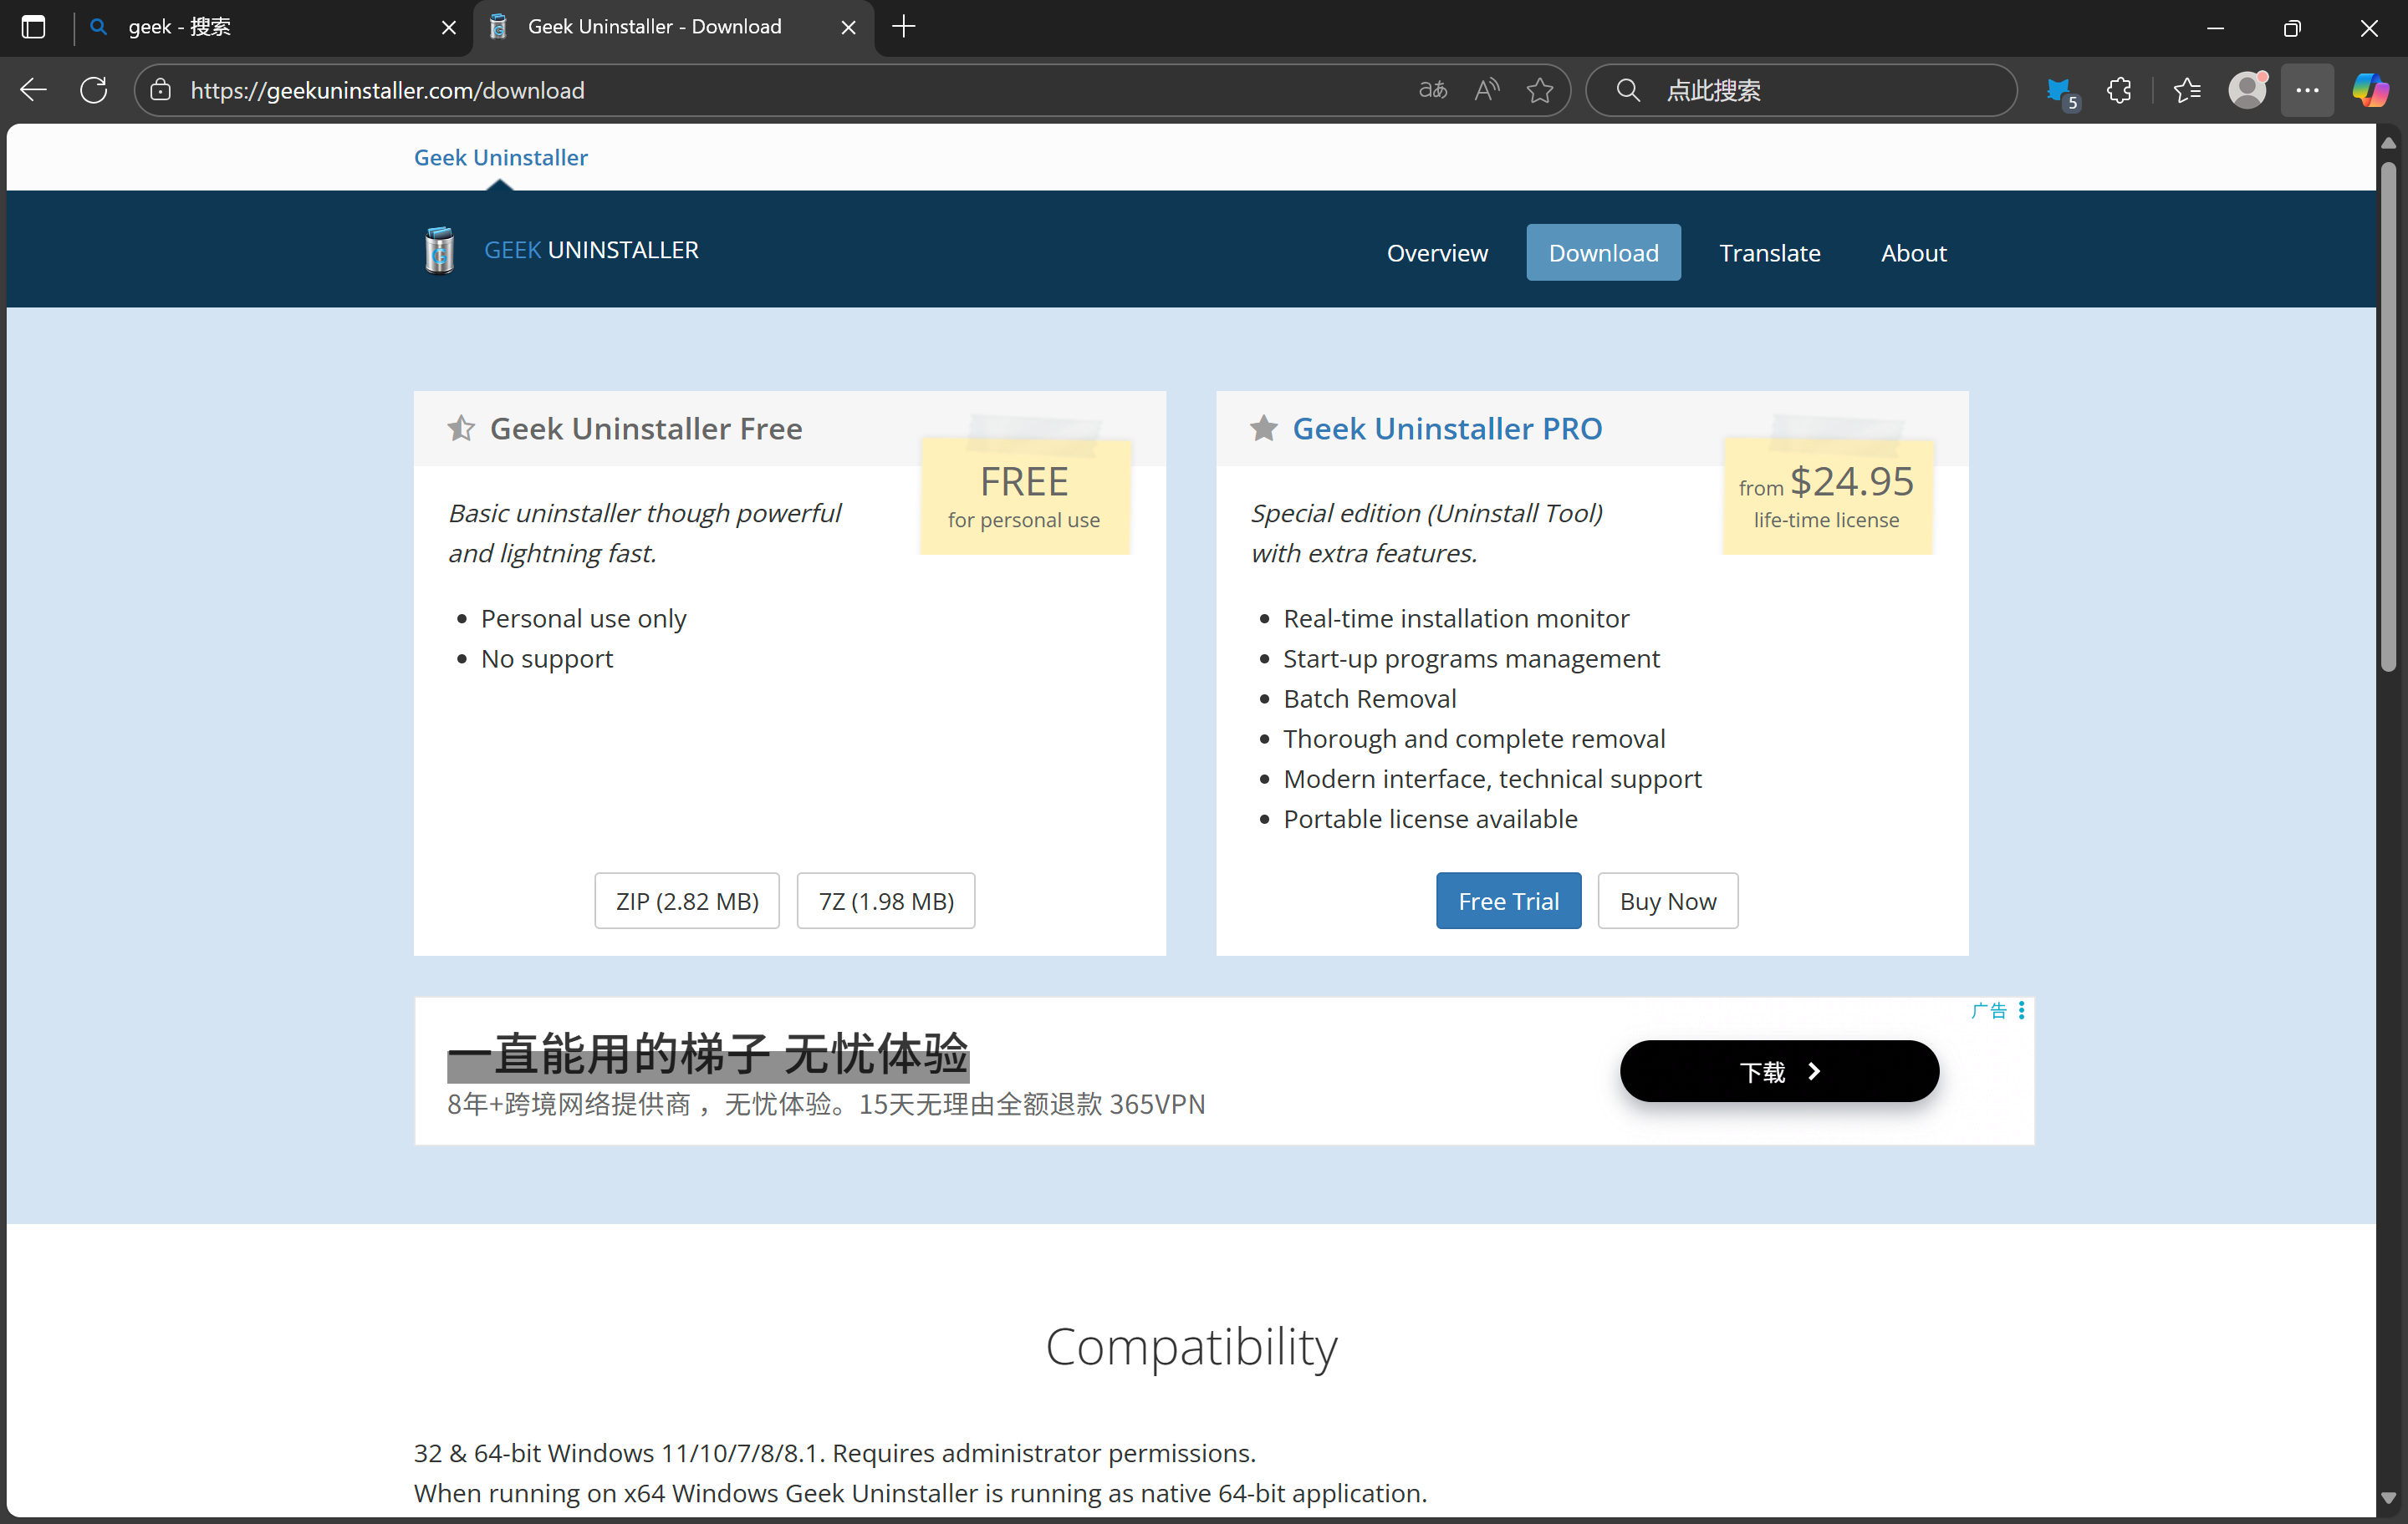Add the page to favorites via star icon
The image size is (2408, 1524).
(1540, 90)
